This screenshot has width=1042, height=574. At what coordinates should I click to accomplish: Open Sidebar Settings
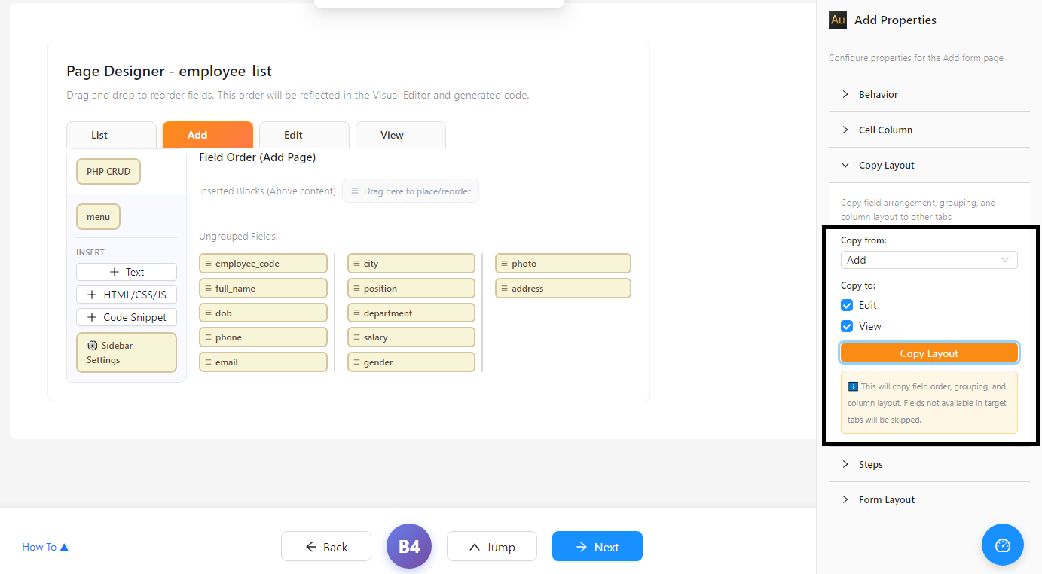click(127, 353)
